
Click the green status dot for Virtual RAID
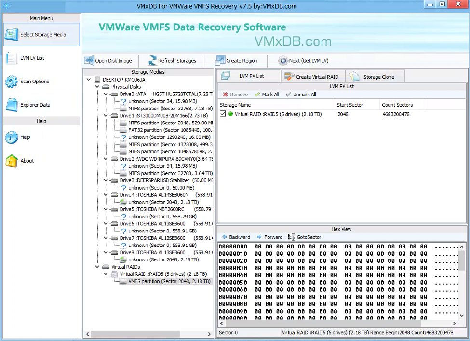pyautogui.click(x=230, y=114)
